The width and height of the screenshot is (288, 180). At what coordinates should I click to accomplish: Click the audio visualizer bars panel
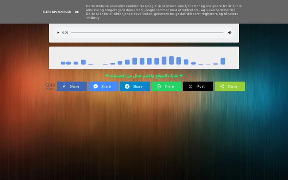(x=144, y=58)
